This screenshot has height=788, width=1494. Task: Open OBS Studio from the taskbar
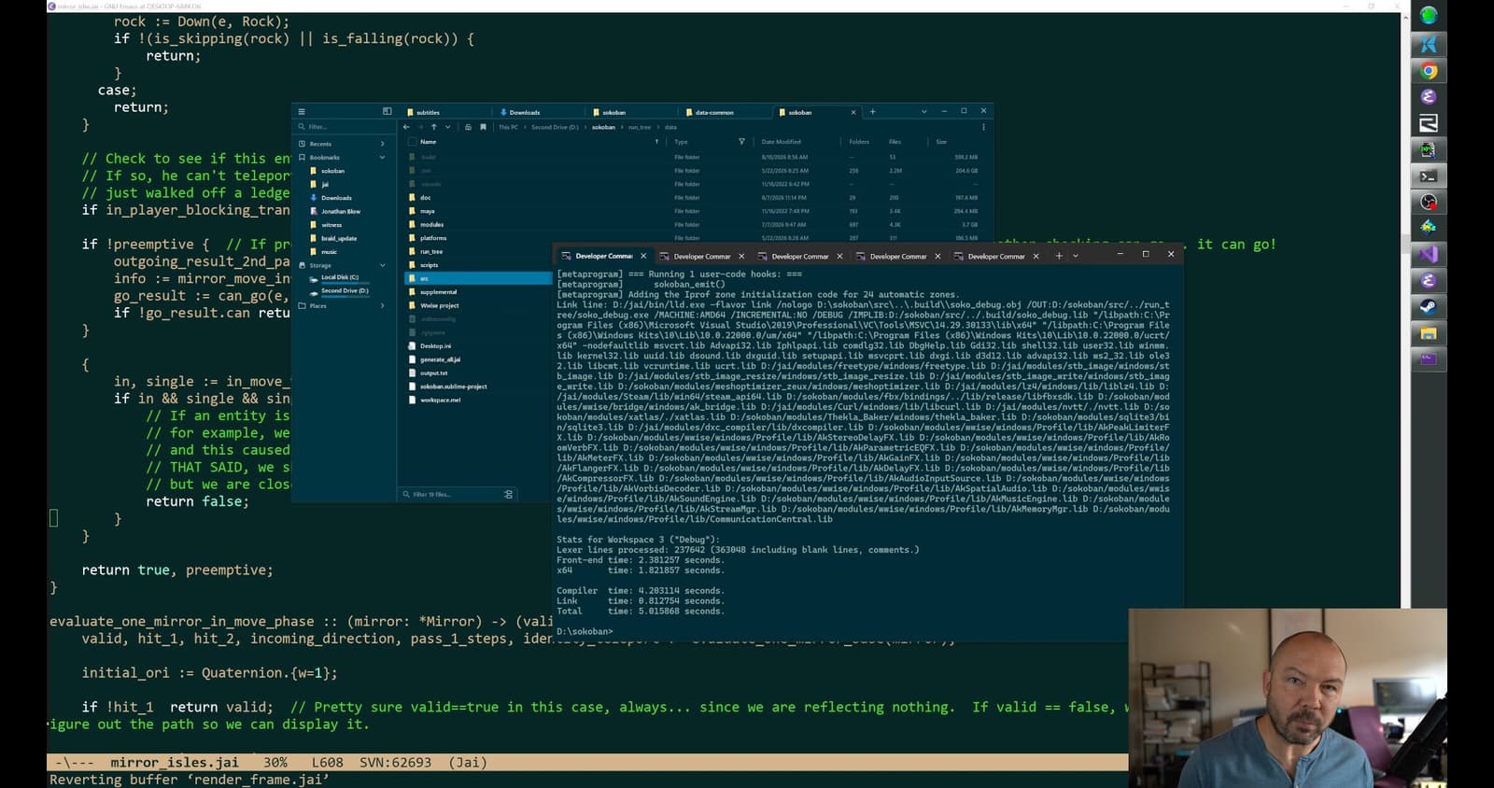1429,202
